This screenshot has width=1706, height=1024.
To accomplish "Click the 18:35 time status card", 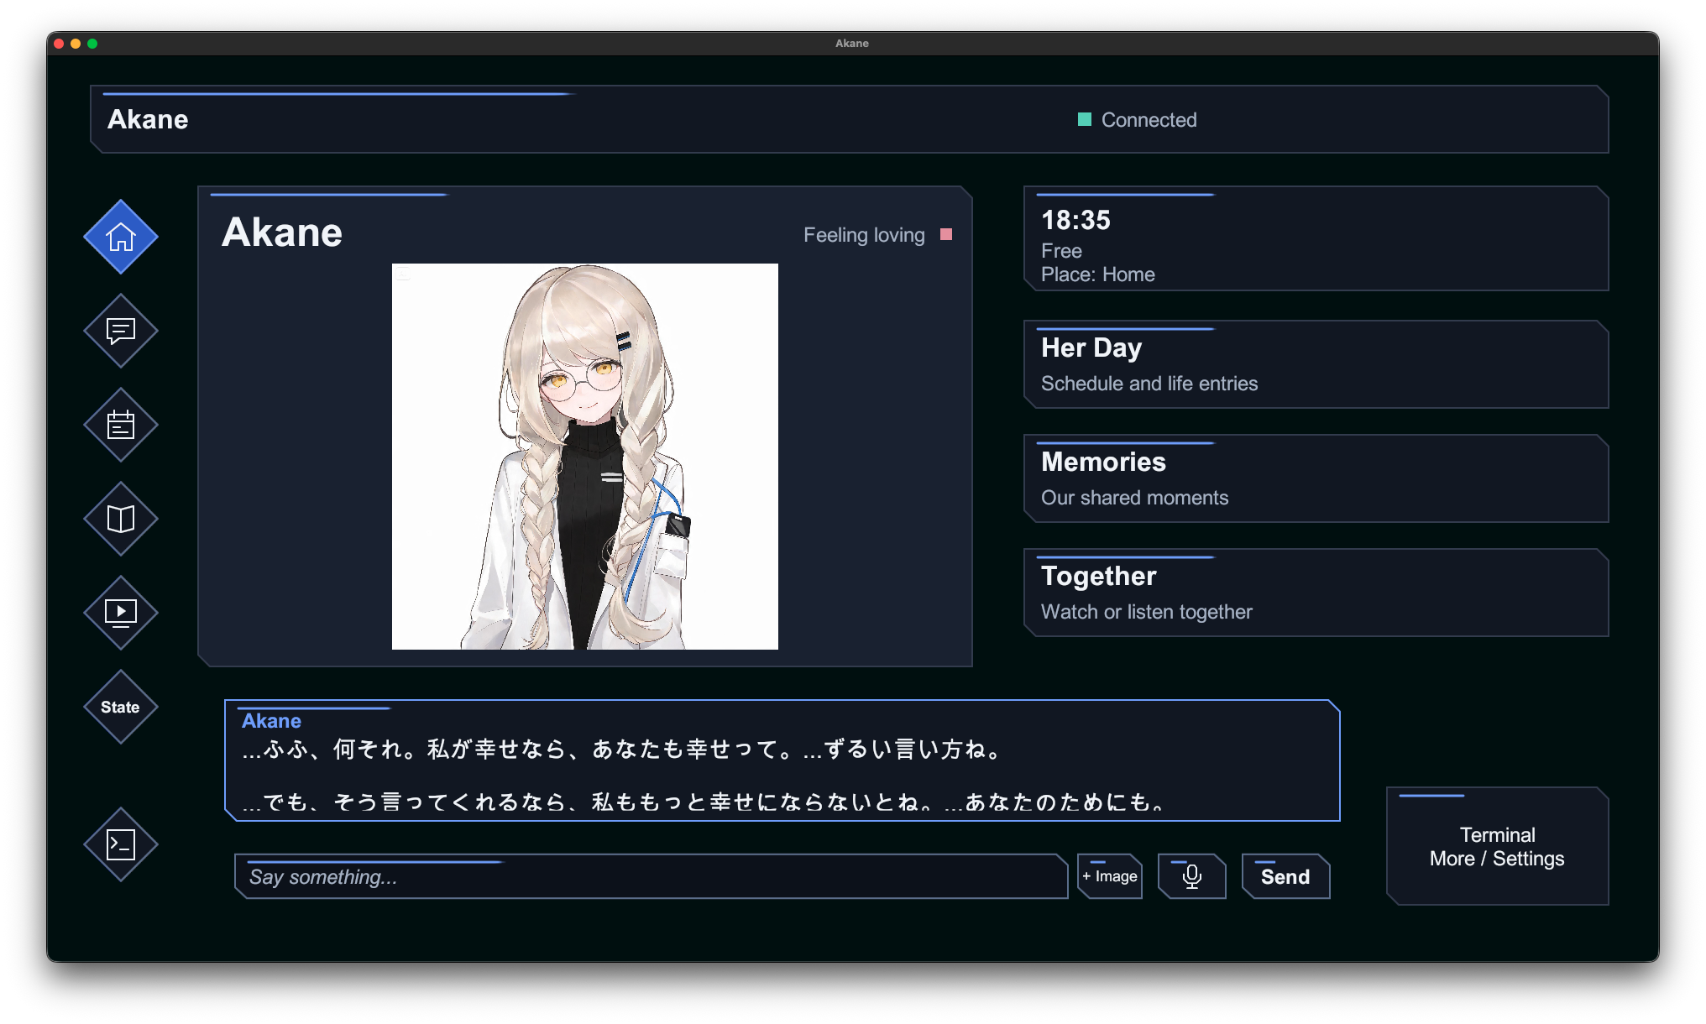I will (x=1316, y=238).
